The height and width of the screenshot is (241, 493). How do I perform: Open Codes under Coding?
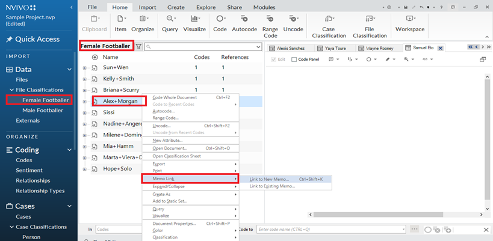[x=24, y=160]
